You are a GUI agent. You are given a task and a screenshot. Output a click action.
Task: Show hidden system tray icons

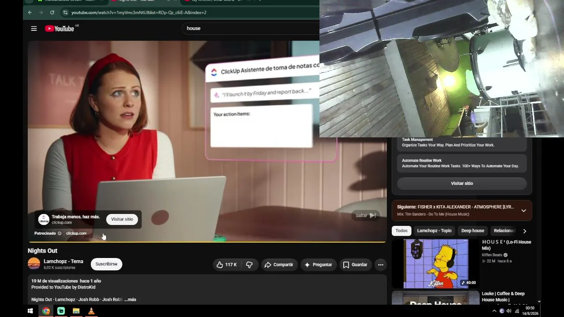[x=494, y=311]
